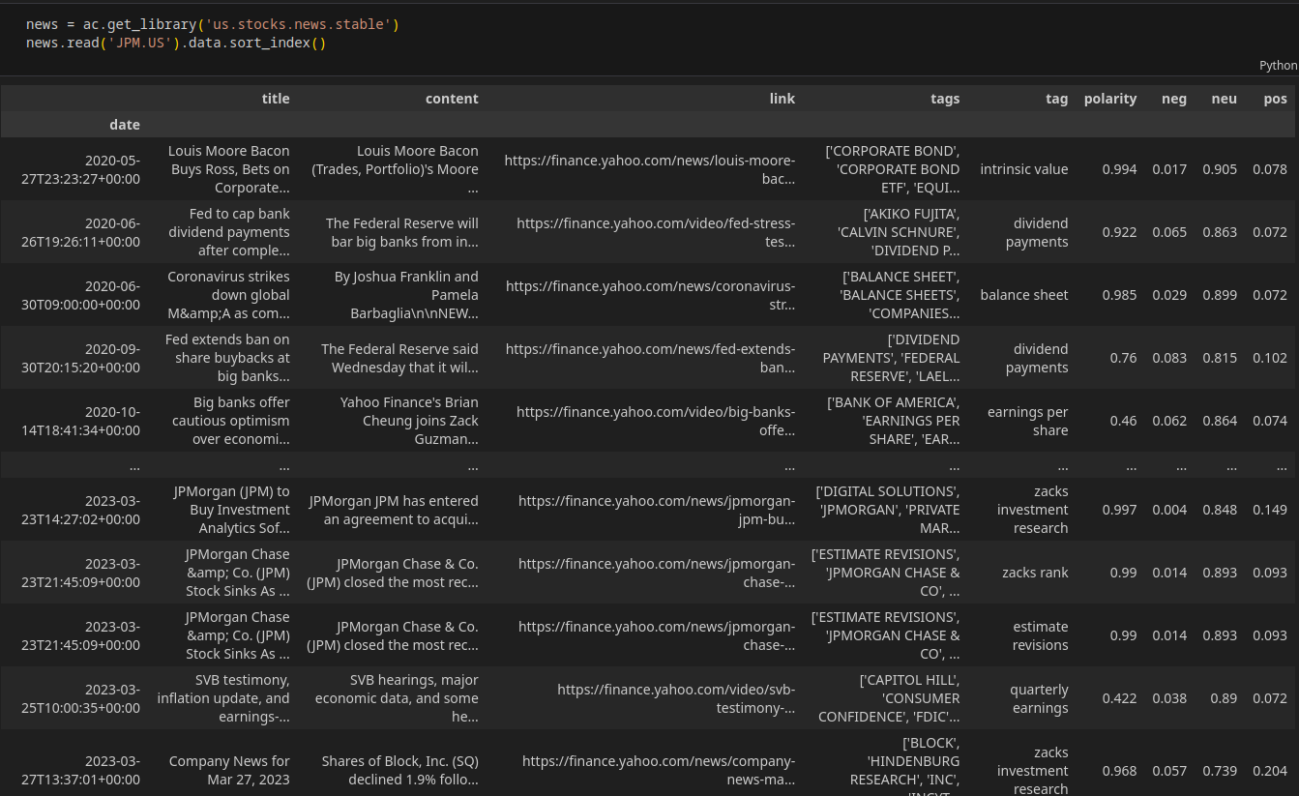
Task: Select the earnings per share tag cell
Action: point(1028,421)
